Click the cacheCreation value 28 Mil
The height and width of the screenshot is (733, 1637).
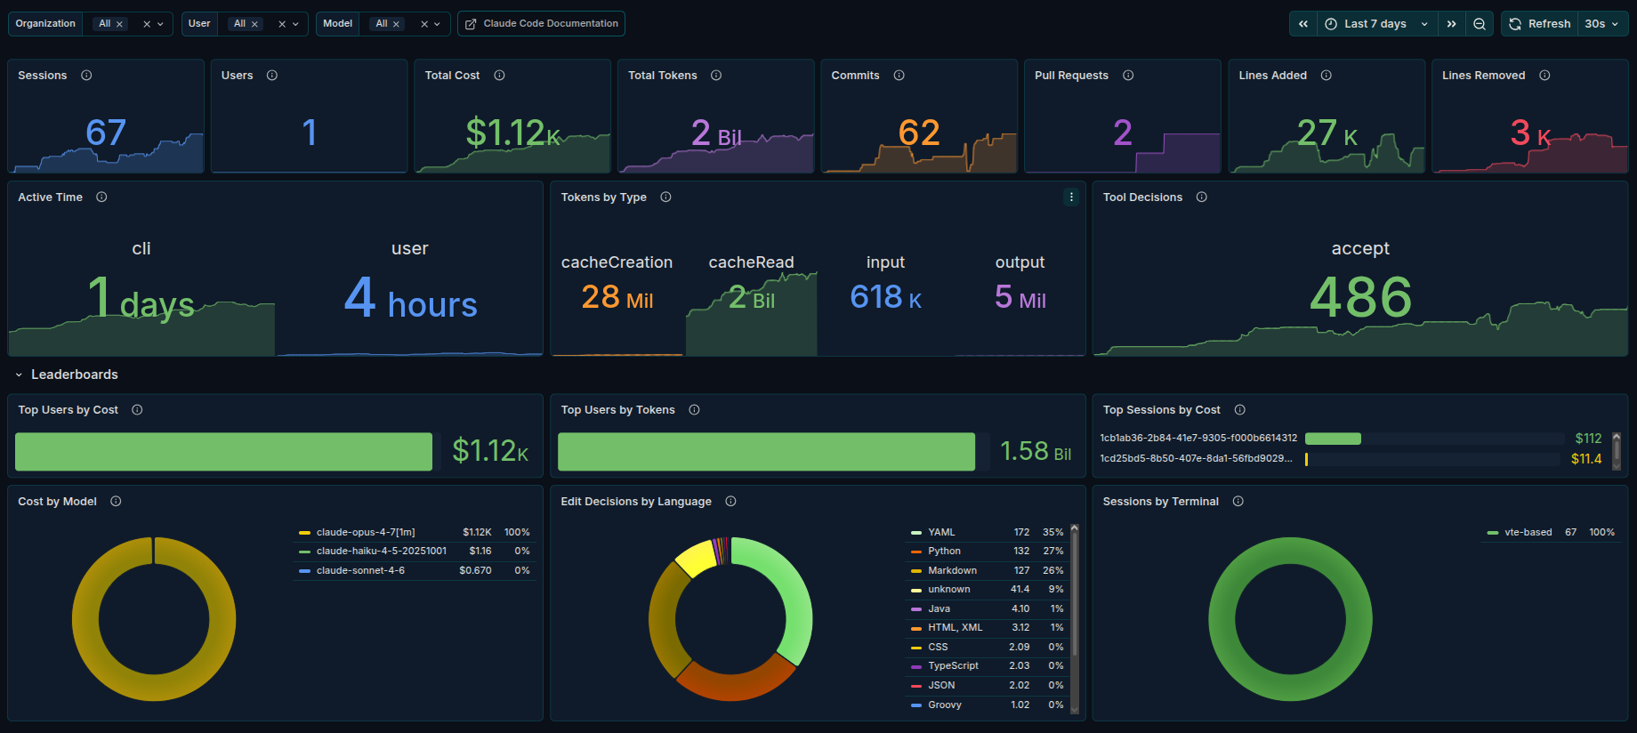(617, 297)
